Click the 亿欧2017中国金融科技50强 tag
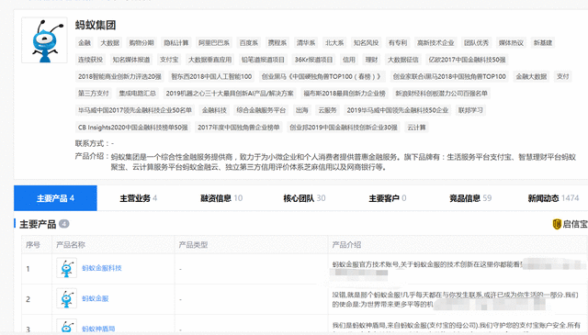 [x=467, y=60]
